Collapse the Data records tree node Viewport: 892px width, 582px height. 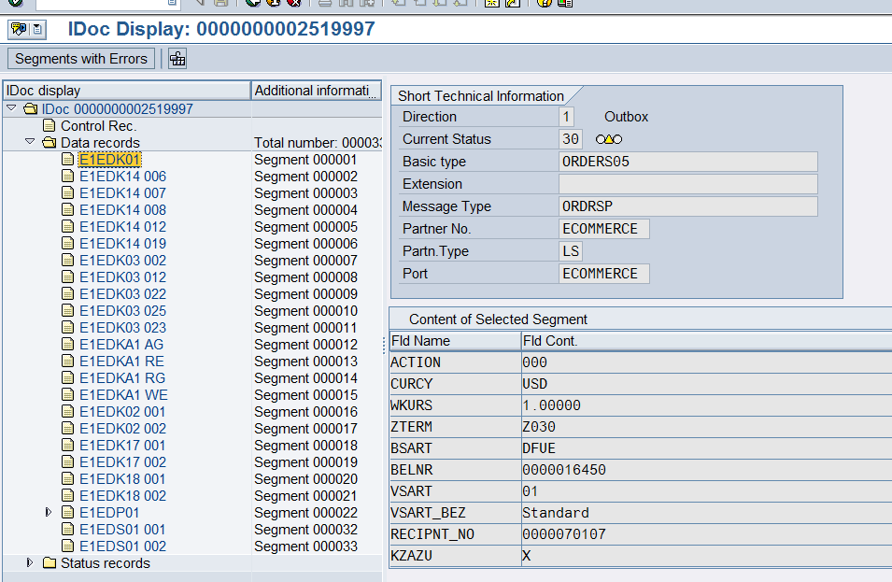click(x=30, y=143)
